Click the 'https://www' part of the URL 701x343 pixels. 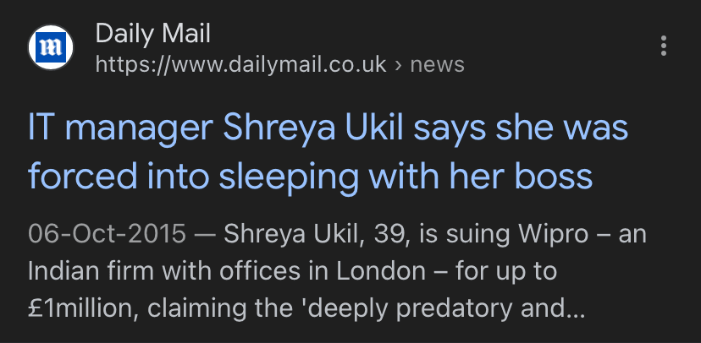[x=142, y=64]
